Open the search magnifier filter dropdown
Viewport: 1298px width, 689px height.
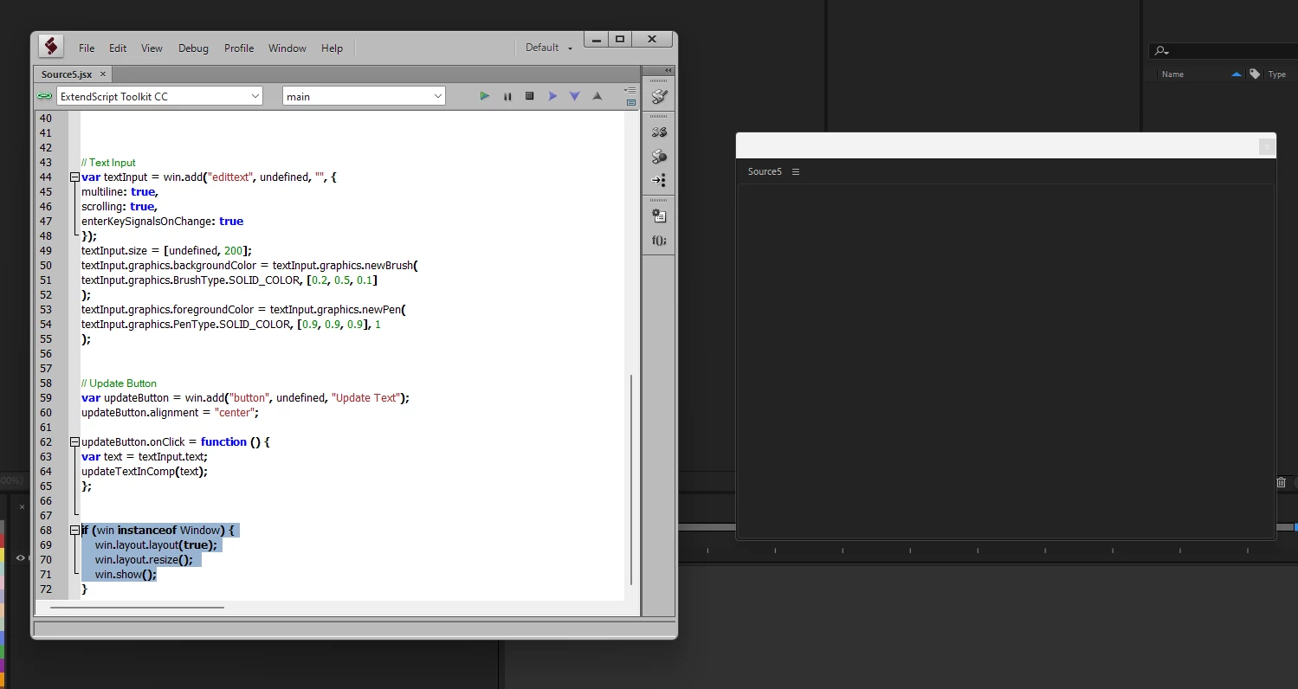point(1162,52)
